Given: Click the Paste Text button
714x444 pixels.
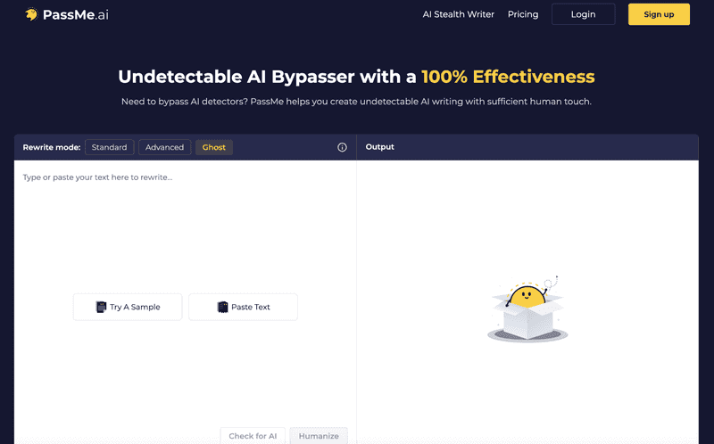Looking at the screenshot, I should click(x=243, y=307).
